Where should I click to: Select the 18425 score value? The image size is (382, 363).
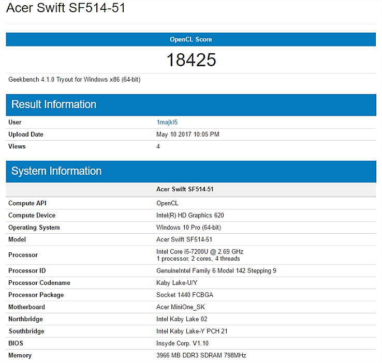click(x=190, y=60)
